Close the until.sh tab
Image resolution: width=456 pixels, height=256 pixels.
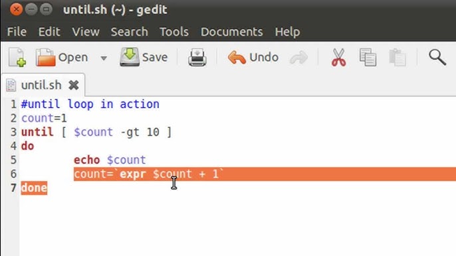coord(74,85)
